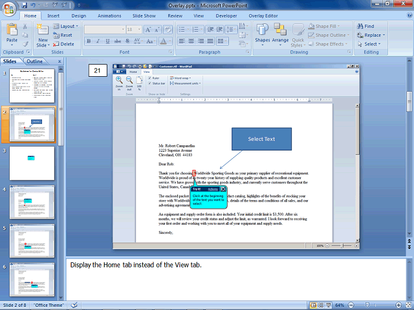Click the spell check status bar icon
Image resolution: width=414 pixels, height=310 pixels.
74,305
